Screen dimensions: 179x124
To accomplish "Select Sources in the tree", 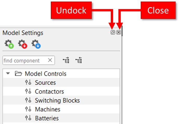I will [45, 83].
